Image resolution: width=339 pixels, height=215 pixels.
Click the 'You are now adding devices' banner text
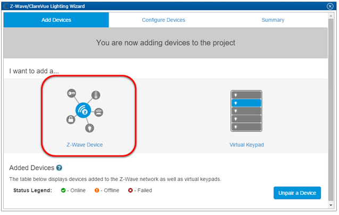coord(166,43)
